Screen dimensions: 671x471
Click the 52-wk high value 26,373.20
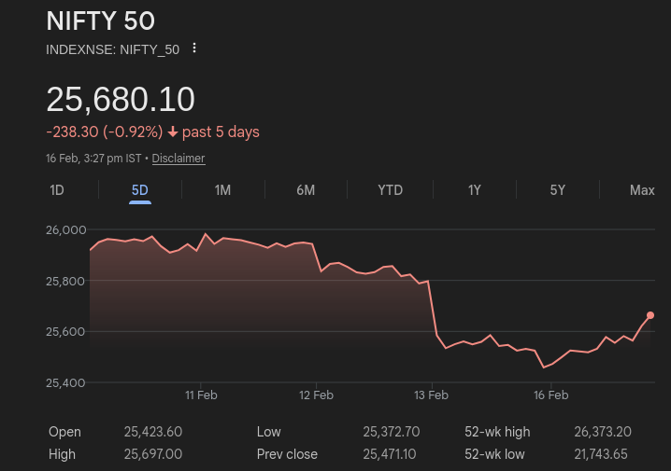tap(603, 432)
